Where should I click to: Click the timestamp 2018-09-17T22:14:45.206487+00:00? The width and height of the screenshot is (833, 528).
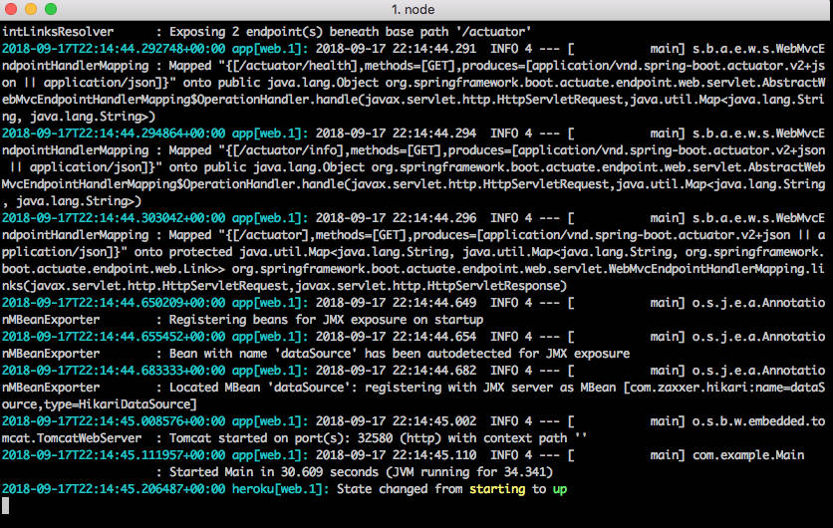114,489
